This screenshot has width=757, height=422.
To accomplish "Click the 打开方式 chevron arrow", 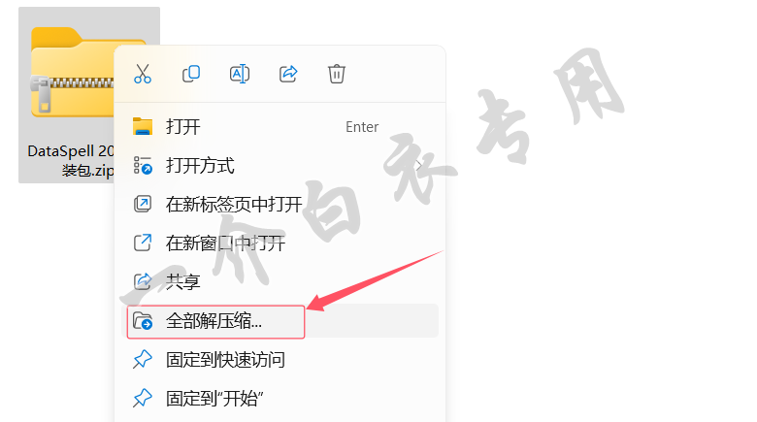I will [419, 166].
